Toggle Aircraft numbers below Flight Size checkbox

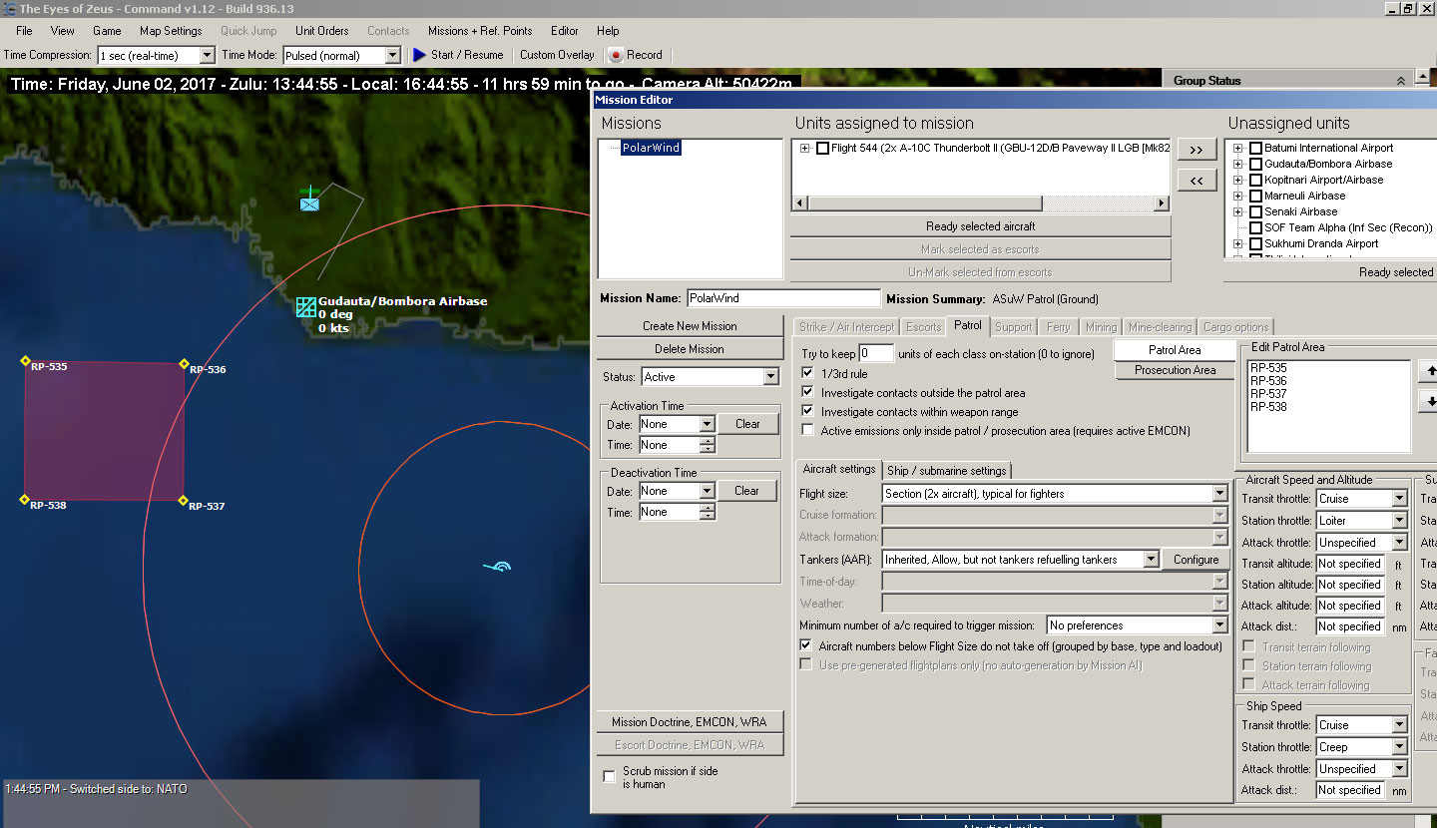point(806,646)
